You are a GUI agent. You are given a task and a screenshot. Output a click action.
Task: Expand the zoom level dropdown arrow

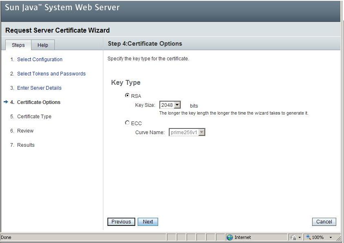click(331, 237)
